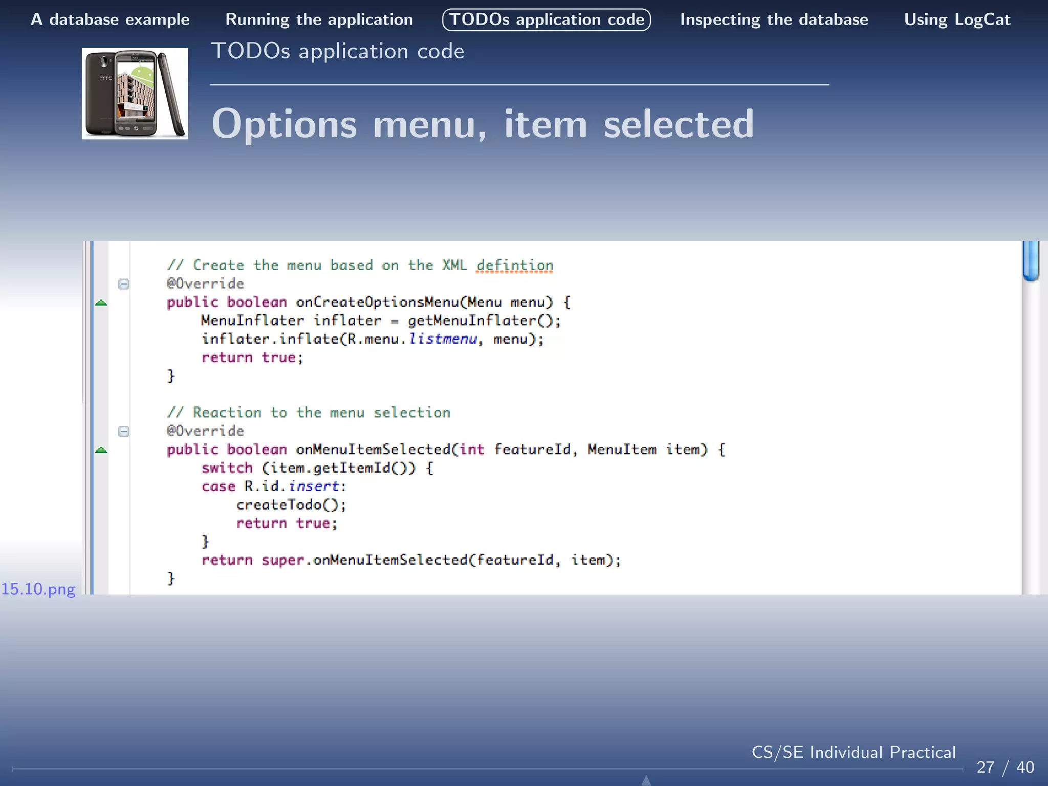The height and width of the screenshot is (786, 1048).
Task: Click 'Reaction to the menu selection' comment
Action: pyautogui.click(x=309, y=412)
